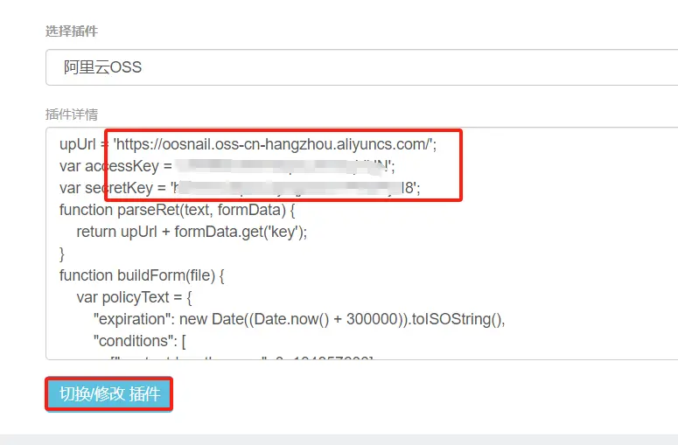Viewport: 678px width, 445px height.
Task: Click the 选择插件 label
Action: pyautogui.click(x=72, y=31)
